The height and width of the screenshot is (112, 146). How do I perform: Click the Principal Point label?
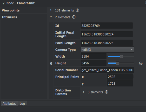click(67, 77)
